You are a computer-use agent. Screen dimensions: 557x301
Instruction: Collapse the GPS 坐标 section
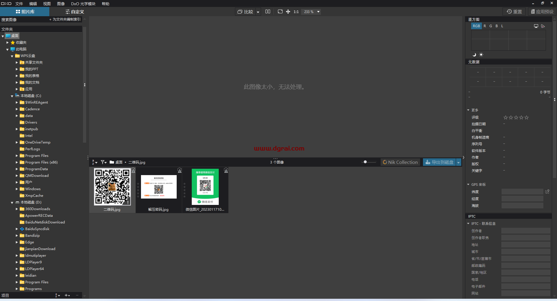click(x=468, y=185)
